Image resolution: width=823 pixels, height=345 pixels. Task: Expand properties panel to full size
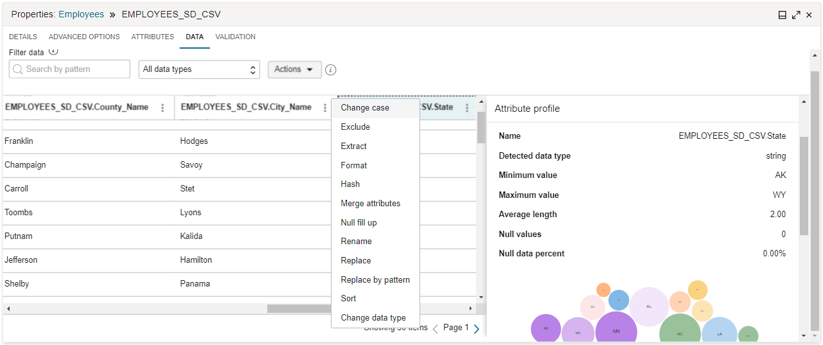796,15
